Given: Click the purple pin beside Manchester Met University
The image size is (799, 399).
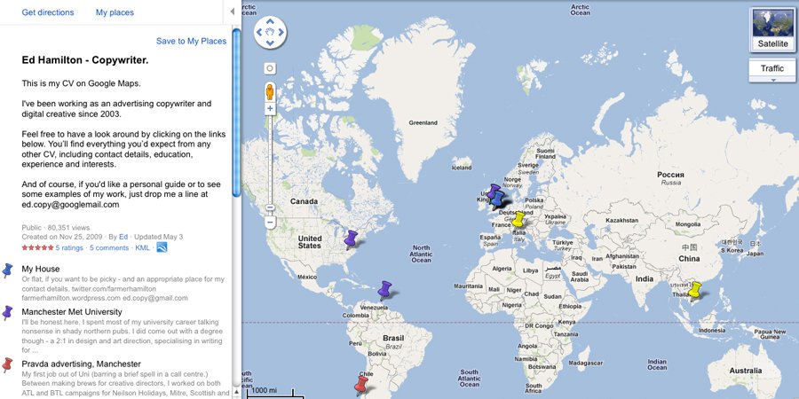Looking at the screenshot, I should (7, 312).
